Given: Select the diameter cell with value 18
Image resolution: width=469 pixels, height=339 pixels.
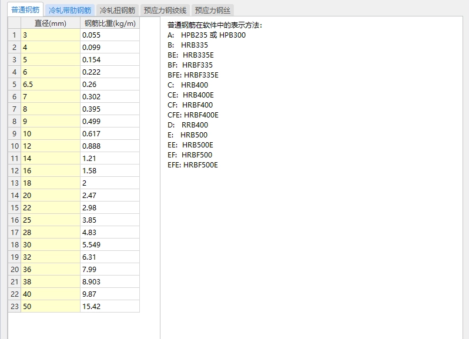Looking at the screenshot, I should point(51,183).
